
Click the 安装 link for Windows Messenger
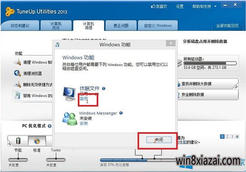point(84,123)
